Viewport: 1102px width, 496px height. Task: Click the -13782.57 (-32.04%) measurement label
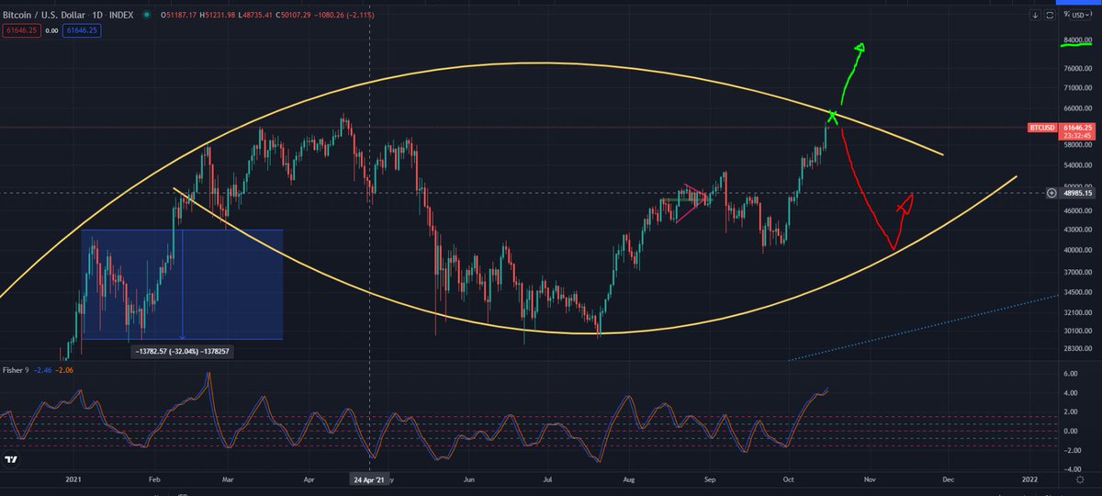coord(180,351)
